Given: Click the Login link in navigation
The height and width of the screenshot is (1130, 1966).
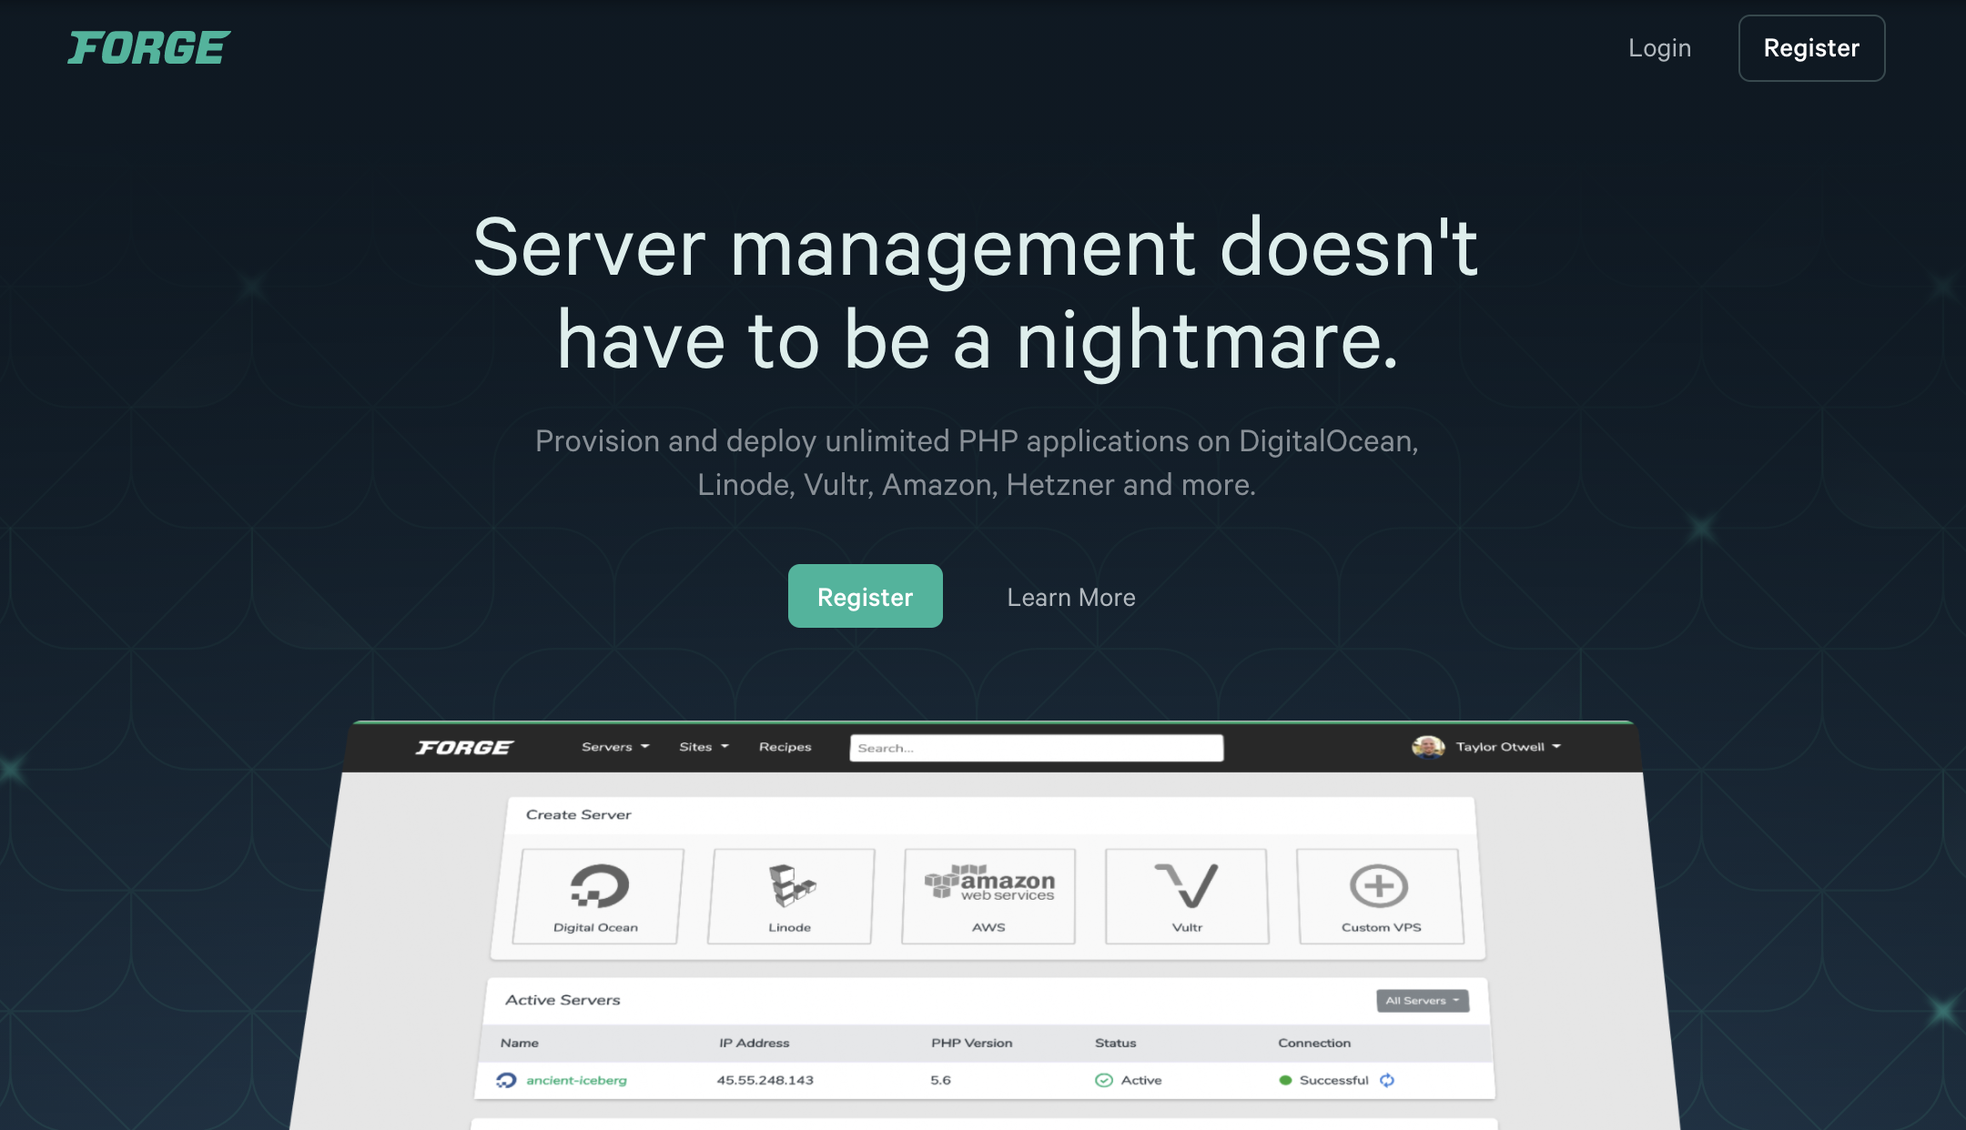Looking at the screenshot, I should click(1659, 47).
